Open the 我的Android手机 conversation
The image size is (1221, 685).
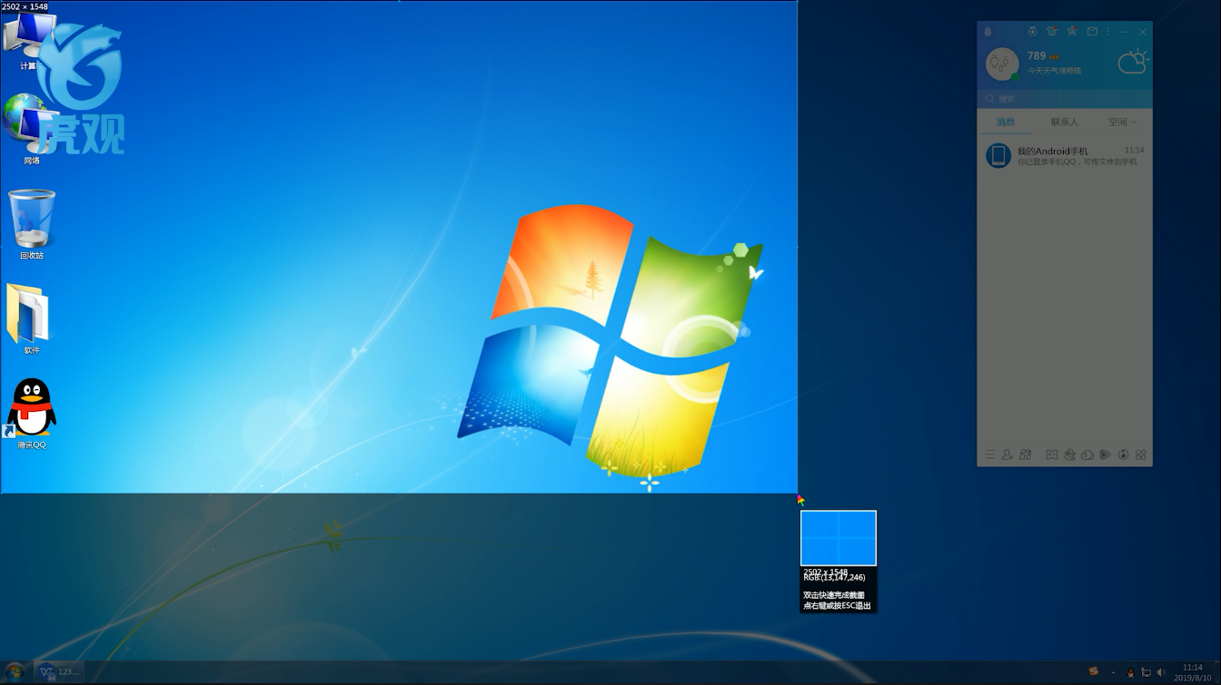pyautogui.click(x=1065, y=156)
